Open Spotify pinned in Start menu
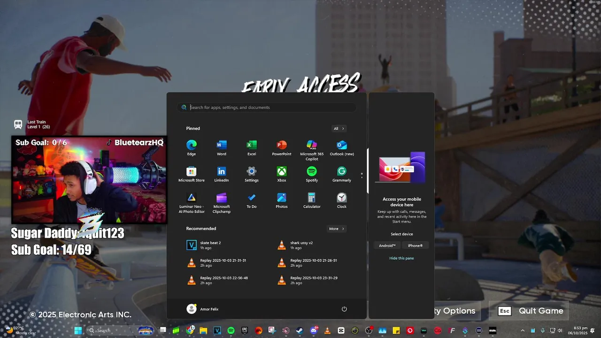 pos(312,174)
